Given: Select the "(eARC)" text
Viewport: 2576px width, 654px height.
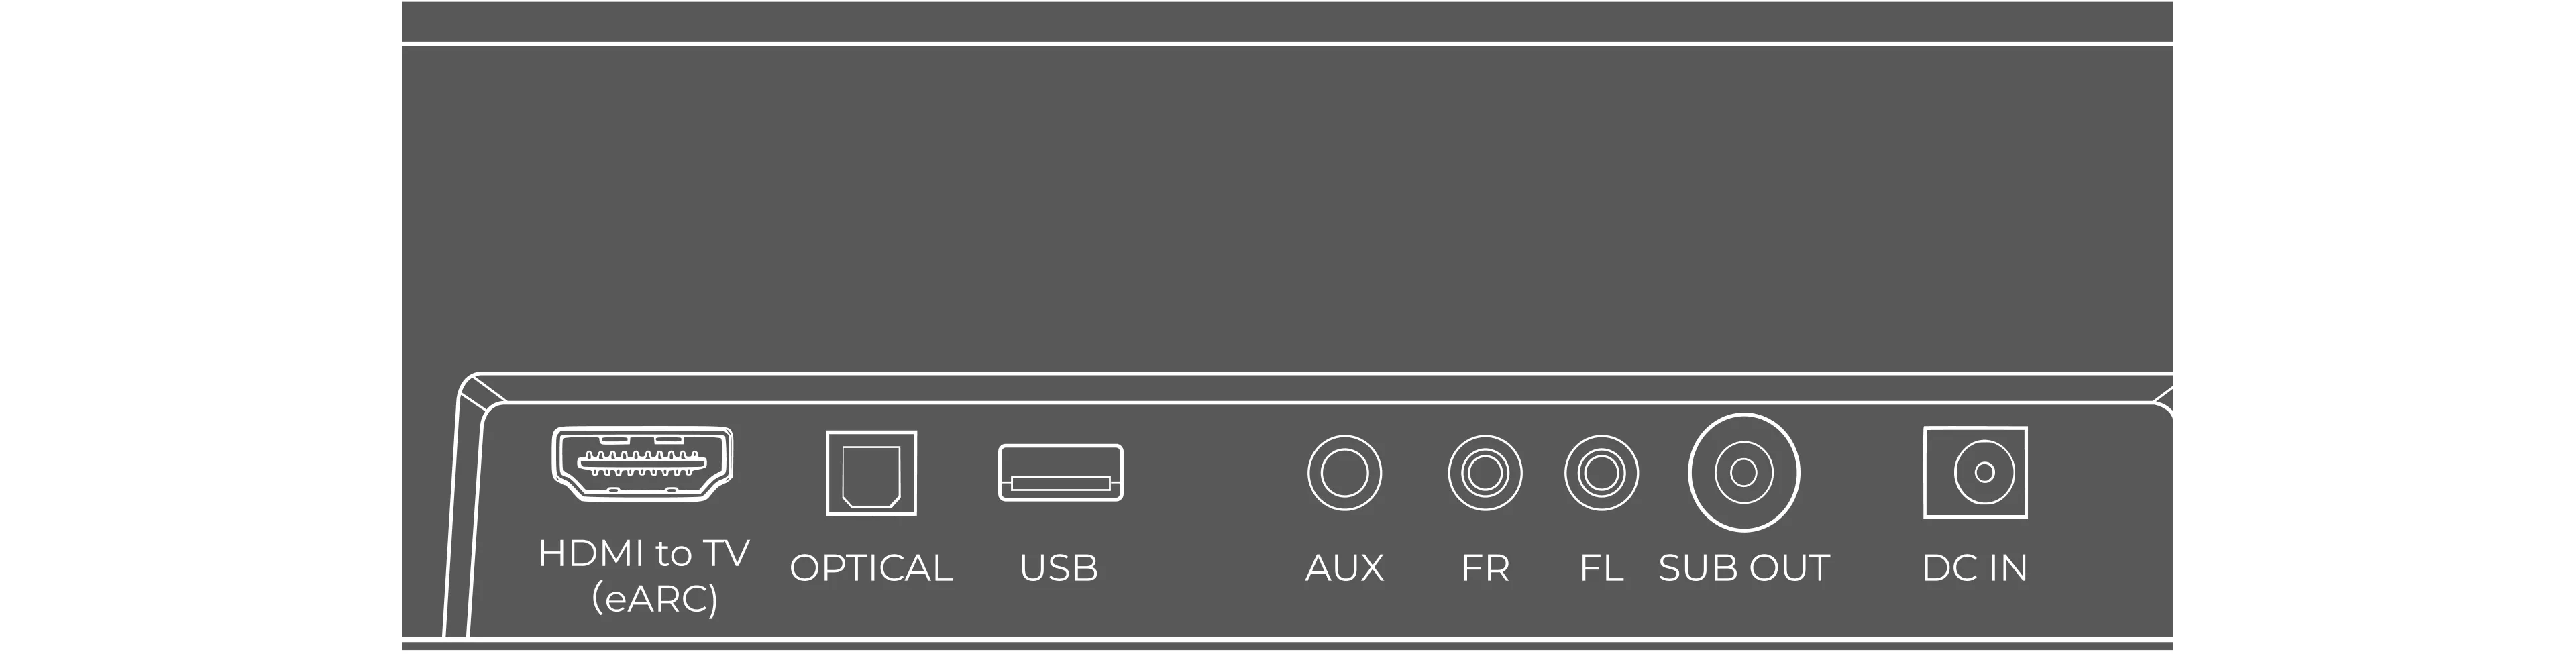Looking at the screenshot, I should [654, 599].
